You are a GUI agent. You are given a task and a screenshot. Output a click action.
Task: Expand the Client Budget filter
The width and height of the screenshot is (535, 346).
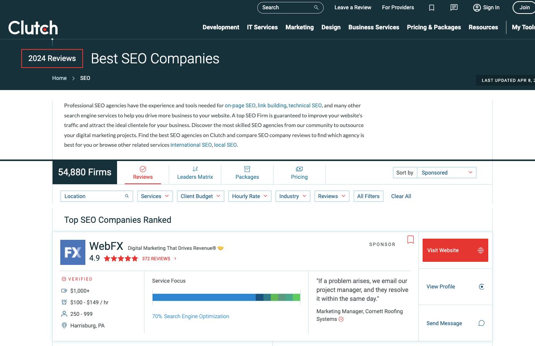point(200,196)
